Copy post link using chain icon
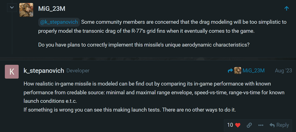The image size is (296, 132). coord(249,125)
